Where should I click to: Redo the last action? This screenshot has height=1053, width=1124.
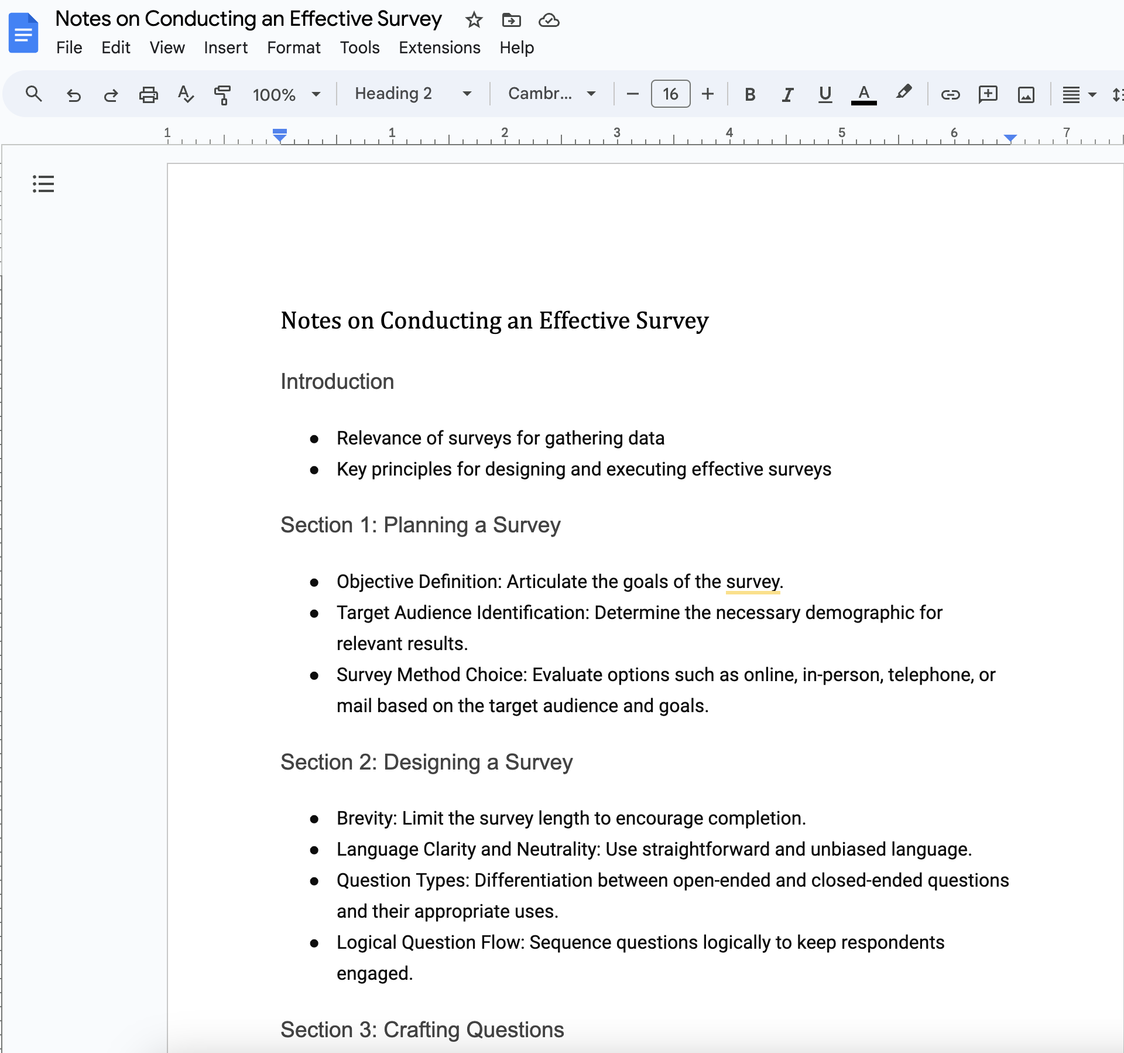click(x=111, y=94)
